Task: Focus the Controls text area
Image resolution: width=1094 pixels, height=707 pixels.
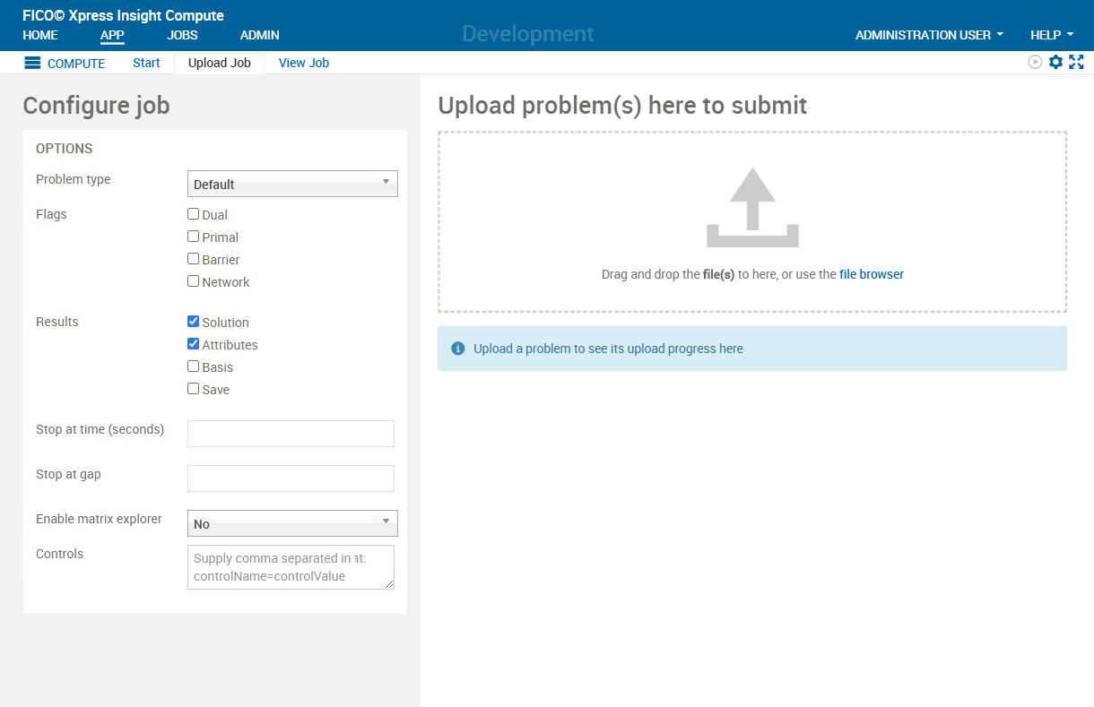Action: click(291, 567)
